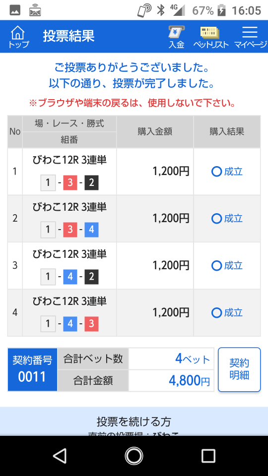Select the 成立 circle in row 4
The image size is (268, 476).
(x=217, y=313)
